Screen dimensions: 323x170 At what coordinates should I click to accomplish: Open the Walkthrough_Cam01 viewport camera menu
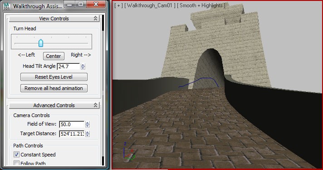[x=150, y=5]
